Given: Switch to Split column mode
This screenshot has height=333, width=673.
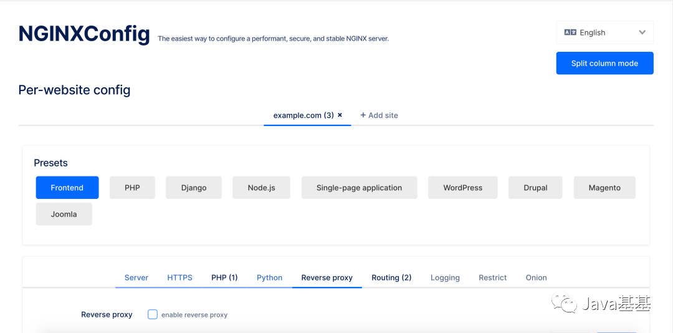Looking at the screenshot, I should (604, 63).
